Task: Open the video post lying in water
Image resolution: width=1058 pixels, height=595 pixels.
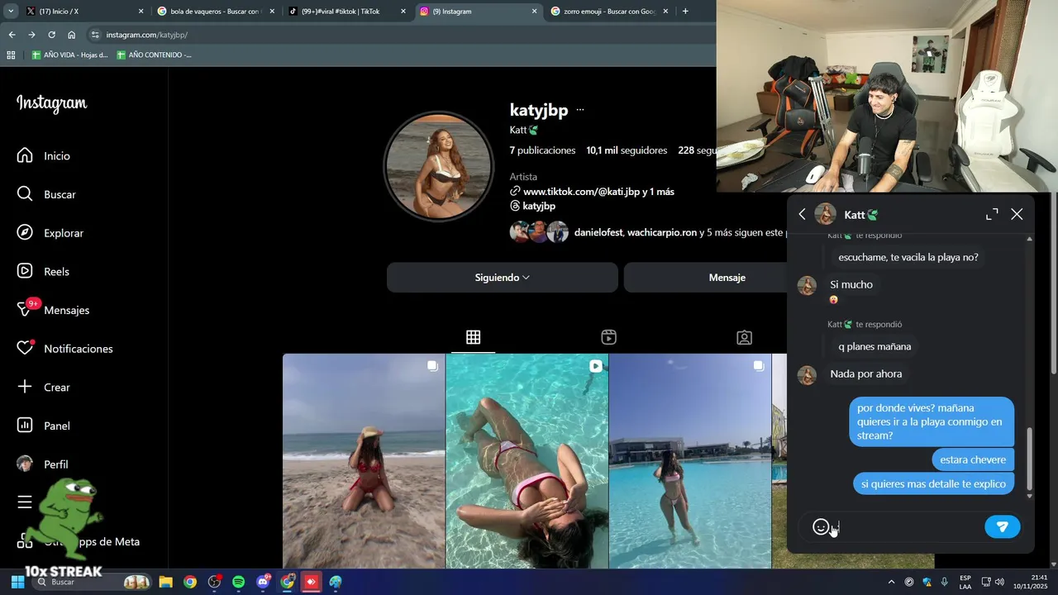Action: point(527,460)
